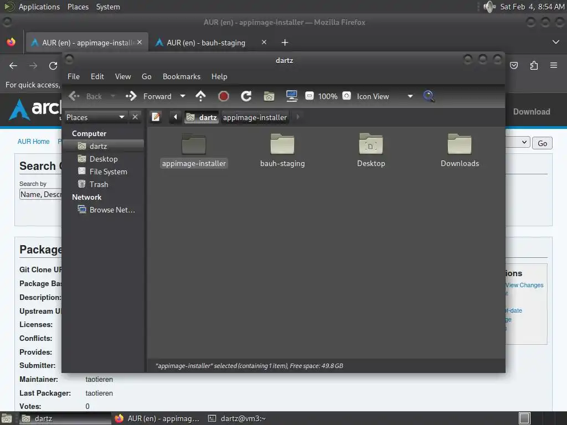Zoom in in the file manager
567x425 pixels.
click(347, 96)
